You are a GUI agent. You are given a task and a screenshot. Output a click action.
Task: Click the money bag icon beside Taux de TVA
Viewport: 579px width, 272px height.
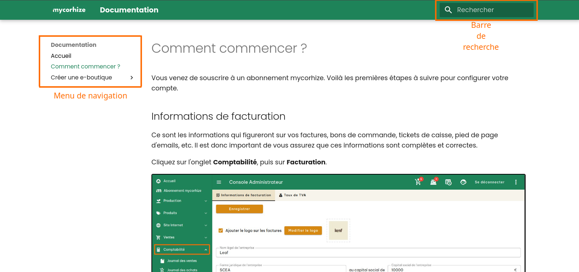click(281, 195)
